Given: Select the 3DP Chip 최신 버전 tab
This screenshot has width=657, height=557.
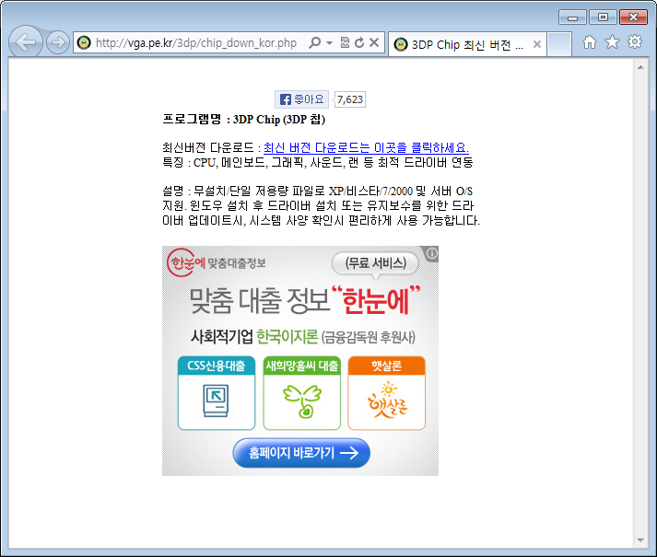Looking at the screenshot, I should point(467,44).
